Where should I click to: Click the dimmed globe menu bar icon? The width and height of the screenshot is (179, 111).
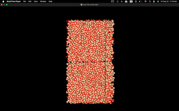pyautogui.click(x=118, y=2)
